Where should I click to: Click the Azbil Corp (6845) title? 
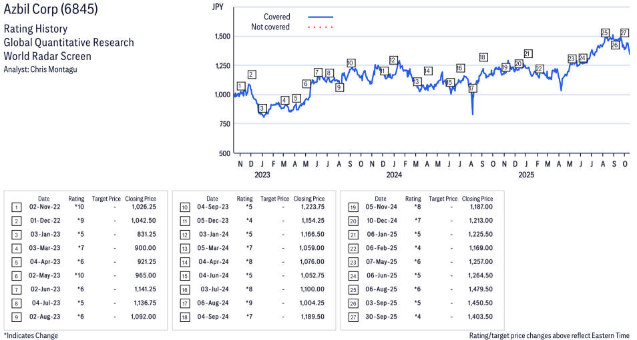pos(51,11)
